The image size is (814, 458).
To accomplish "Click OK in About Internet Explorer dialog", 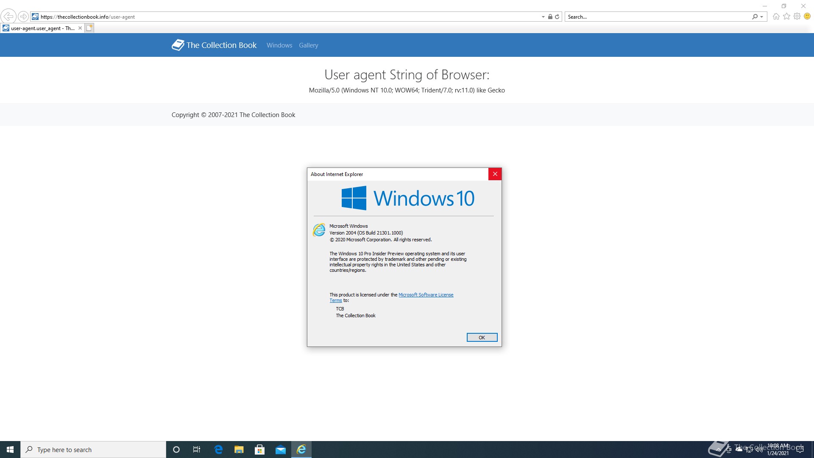I will (x=482, y=338).
